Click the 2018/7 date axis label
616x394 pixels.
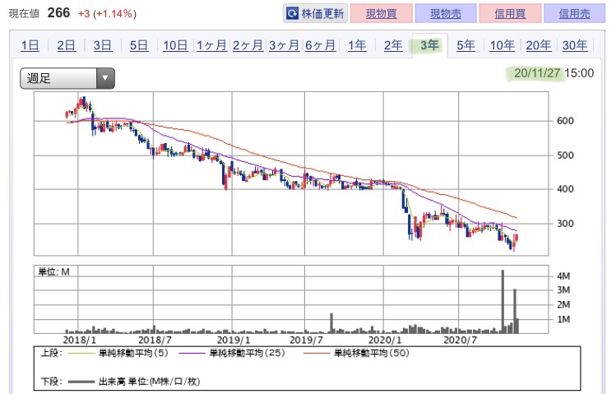pyautogui.click(x=155, y=340)
